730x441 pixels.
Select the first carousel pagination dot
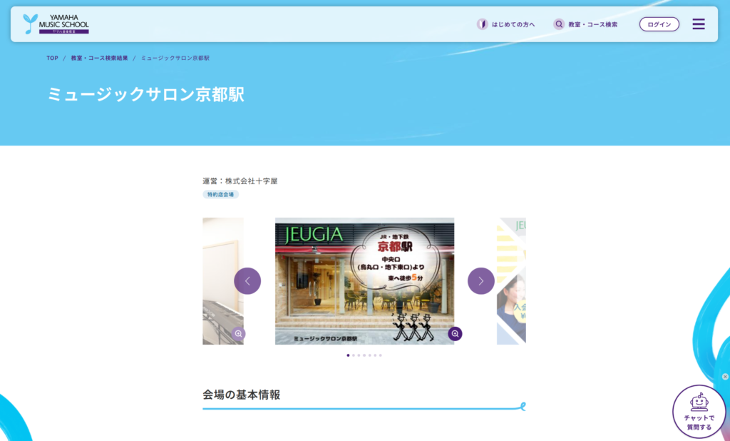coord(348,355)
